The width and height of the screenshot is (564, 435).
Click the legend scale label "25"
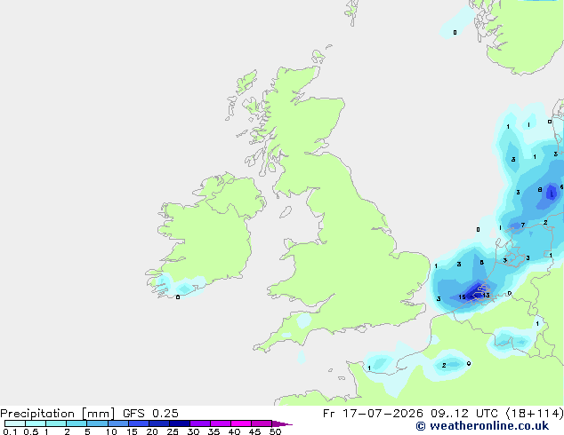pyautogui.click(x=173, y=431)
